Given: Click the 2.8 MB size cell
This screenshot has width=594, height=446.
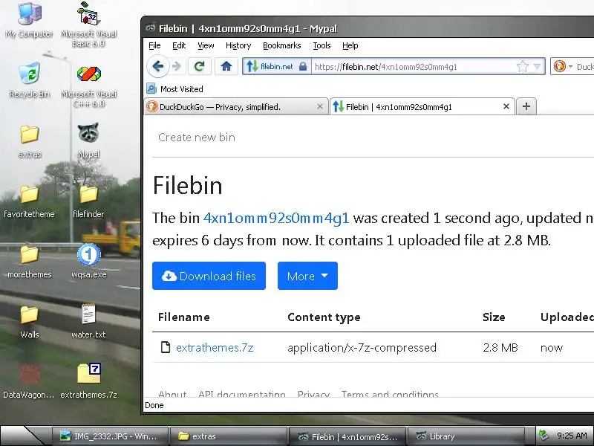Looking at the screenshot, I should click(x=500, y=347).
